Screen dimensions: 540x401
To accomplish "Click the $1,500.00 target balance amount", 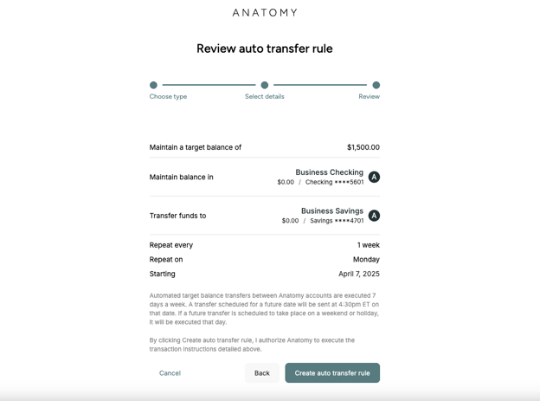I will (363, 147).
